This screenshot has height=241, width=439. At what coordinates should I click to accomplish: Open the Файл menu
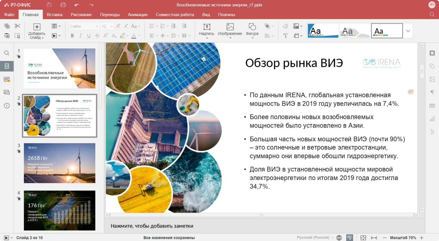point(9,14)
